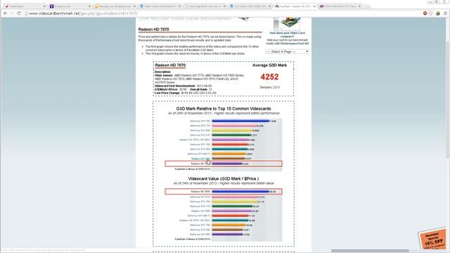The width and height of the screenshot is (450, 253).
Task: Click the 'GeForce GTX 670' label in the Value chart
Action: click(x=200, y=197)
